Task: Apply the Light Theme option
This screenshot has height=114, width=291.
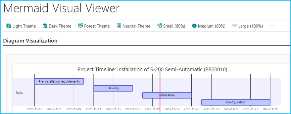Action: [24, 26]
